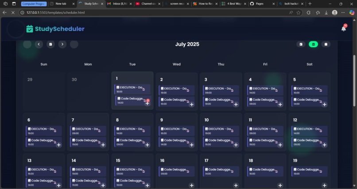The height and width of the screenshot is (189, 357).
Task: Select the view button right of the green one
Action: tap(326, 44)
